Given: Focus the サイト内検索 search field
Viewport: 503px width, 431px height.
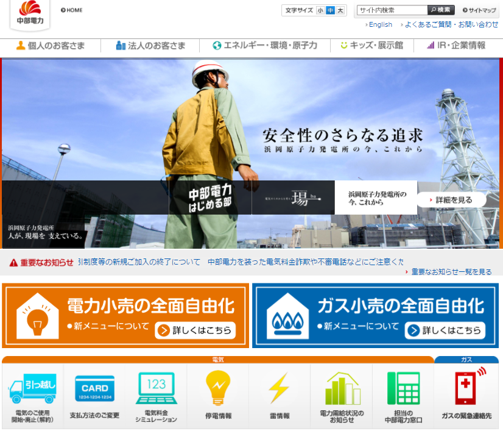Looking at the screenshot, I should pyautogui.click(x=392, y=10).
